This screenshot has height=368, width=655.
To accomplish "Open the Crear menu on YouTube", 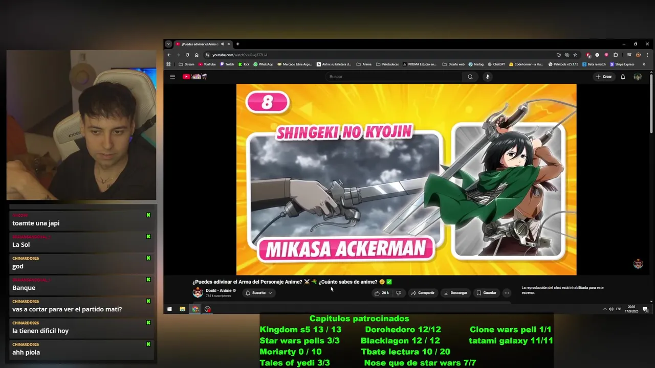I will pos(604,77).
